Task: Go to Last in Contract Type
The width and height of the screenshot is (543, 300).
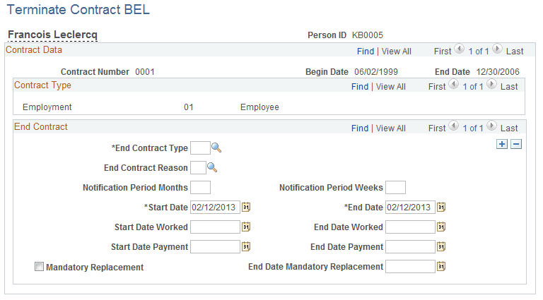Action: 509,87
